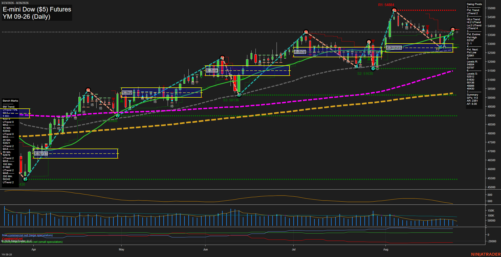
Task: Click the swing low pivot circle above 'S3: 50136'
Action: [x=239, y=95]
